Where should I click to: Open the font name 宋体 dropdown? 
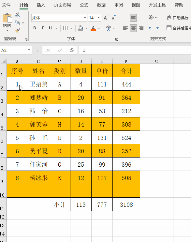(85, 18)
